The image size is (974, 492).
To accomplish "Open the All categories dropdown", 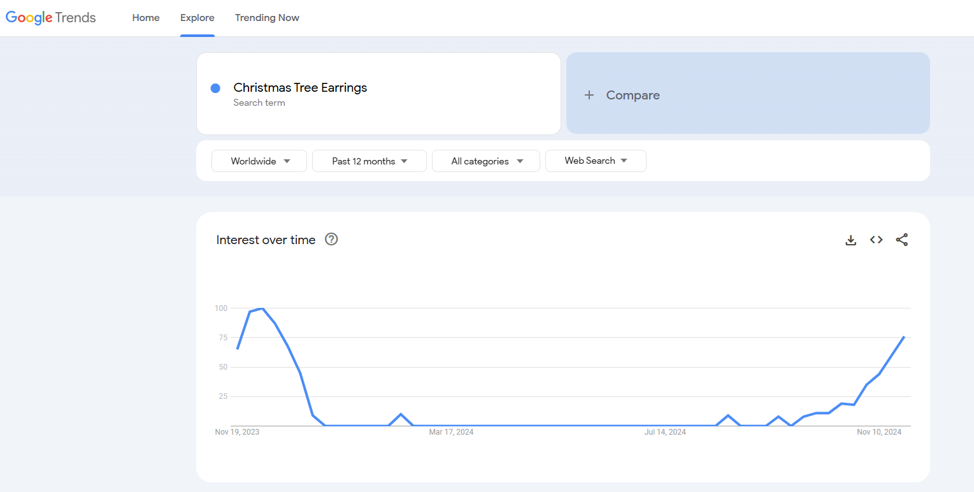I will (x=486, y=161).
